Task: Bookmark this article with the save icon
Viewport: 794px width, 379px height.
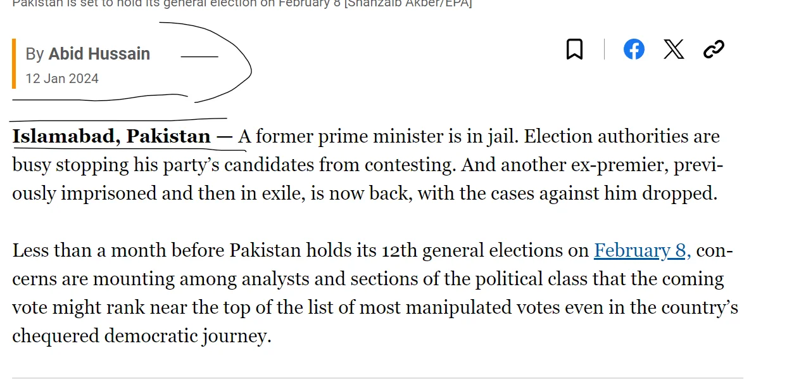Action: coord(574,49)
